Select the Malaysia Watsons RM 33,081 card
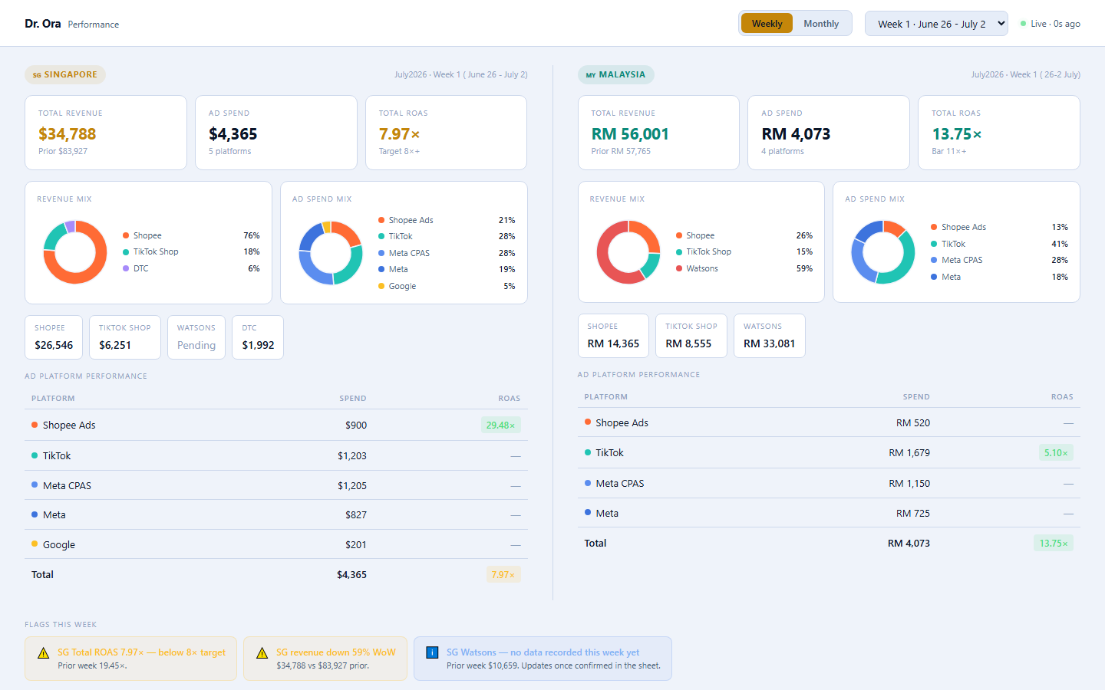 [x=770, y=336]
